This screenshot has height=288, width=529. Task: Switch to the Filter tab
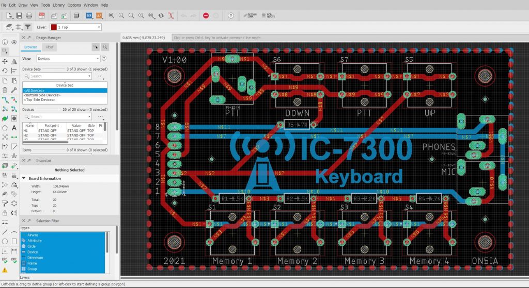point(50,47)
